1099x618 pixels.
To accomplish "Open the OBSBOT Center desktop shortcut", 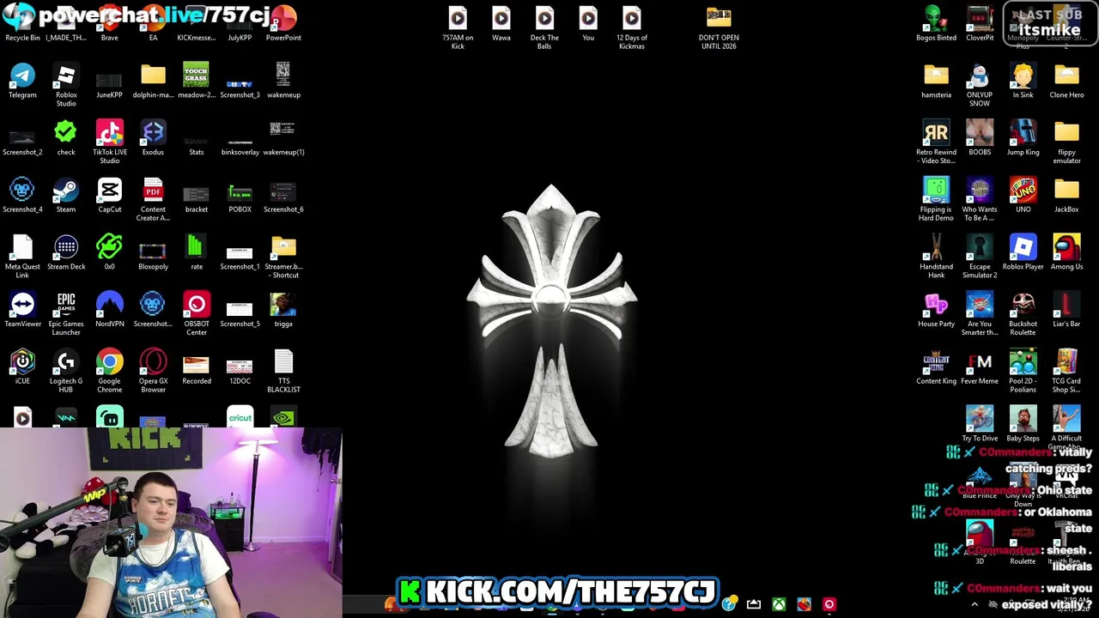I will pyautogui.click(x=197, y=314).
